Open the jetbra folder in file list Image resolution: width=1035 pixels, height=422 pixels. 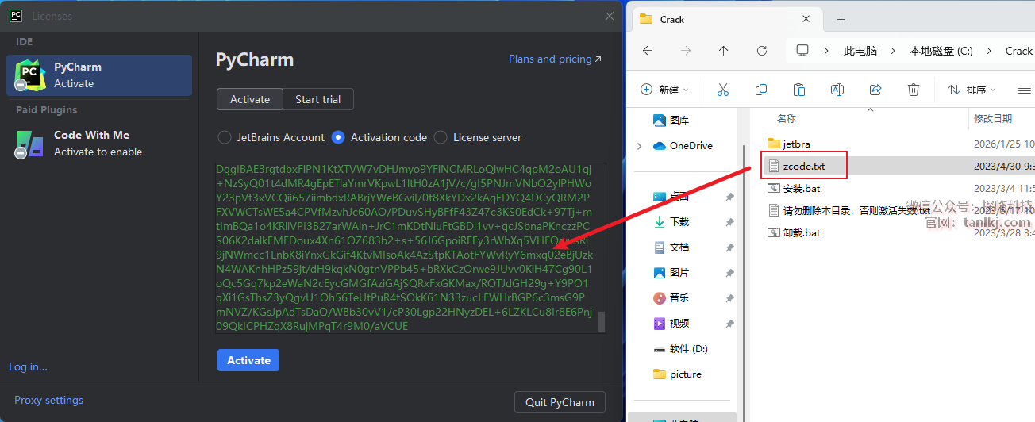point(796,144)
